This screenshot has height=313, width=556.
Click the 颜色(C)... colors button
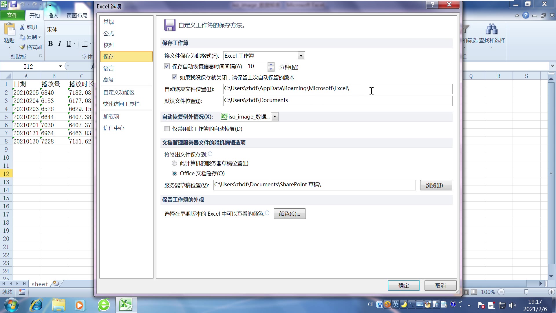click(x=289, y=214)
